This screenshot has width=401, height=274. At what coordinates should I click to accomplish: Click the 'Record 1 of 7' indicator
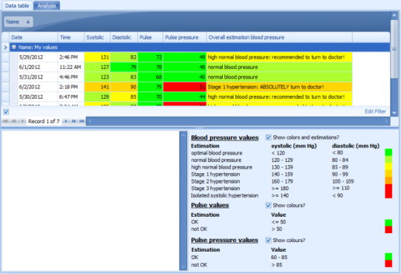click(x=44, y=121)
